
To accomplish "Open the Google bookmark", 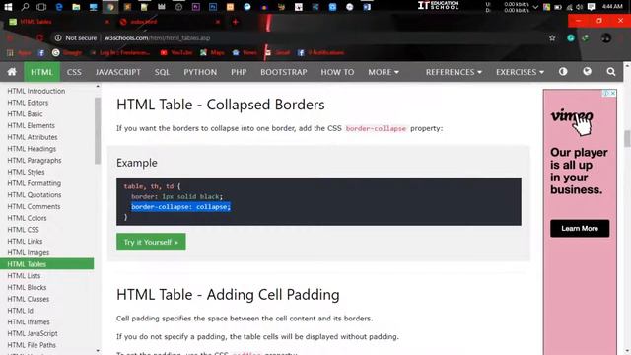I will (x=67, y=52).
